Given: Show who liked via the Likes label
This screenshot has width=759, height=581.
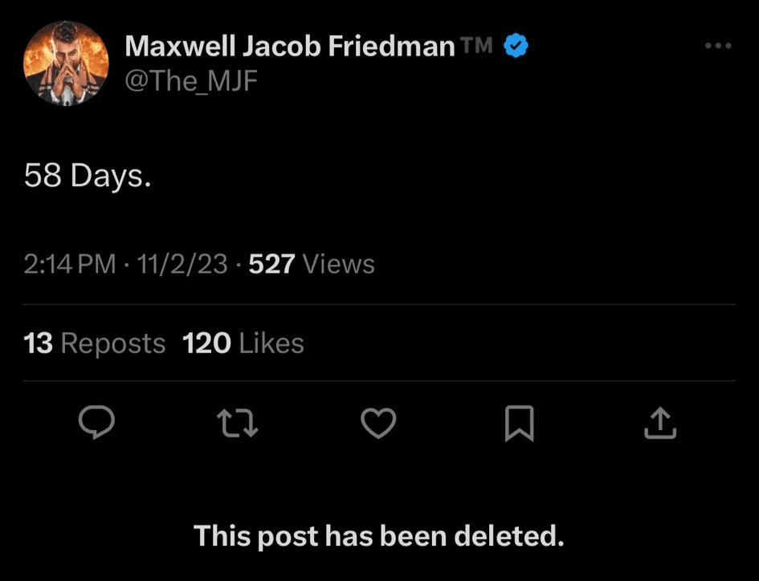Looking at the screenshot, I should click(271, 343).
